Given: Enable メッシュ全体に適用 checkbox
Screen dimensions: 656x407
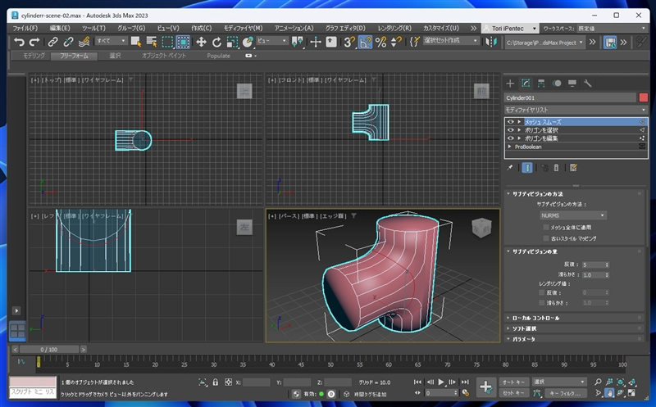Looking at the screenshot, I should point(545,228).
